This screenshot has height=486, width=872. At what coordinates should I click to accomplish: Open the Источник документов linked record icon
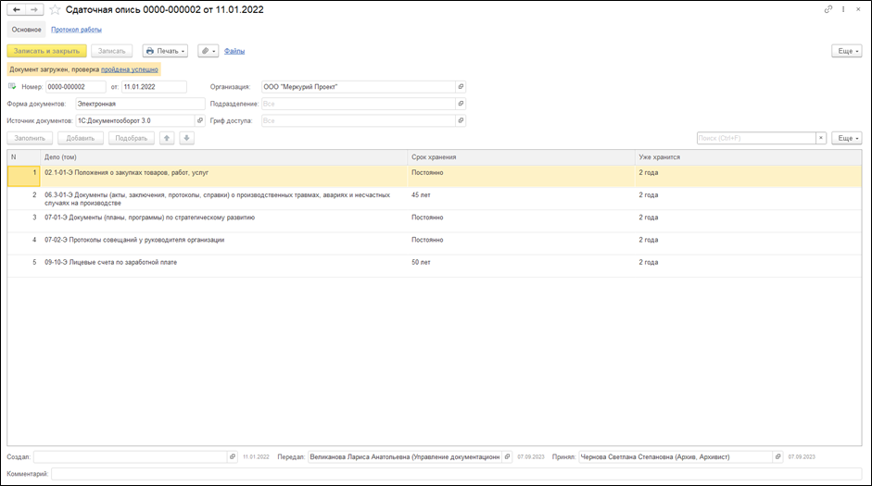(199, 120)
